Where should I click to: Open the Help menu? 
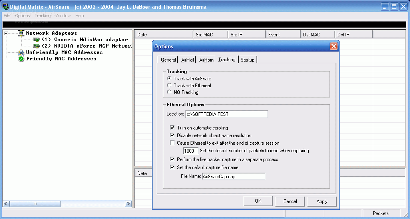click(x=80, y=16)
